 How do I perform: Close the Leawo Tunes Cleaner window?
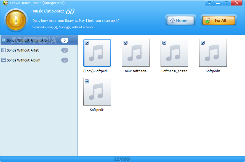point(236,3)
